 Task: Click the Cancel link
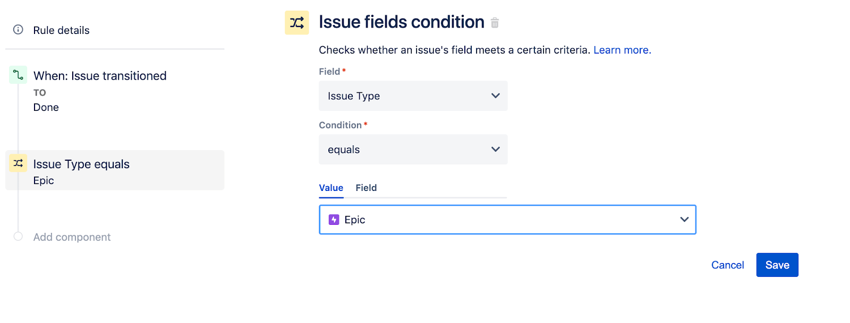click(727, 265)
